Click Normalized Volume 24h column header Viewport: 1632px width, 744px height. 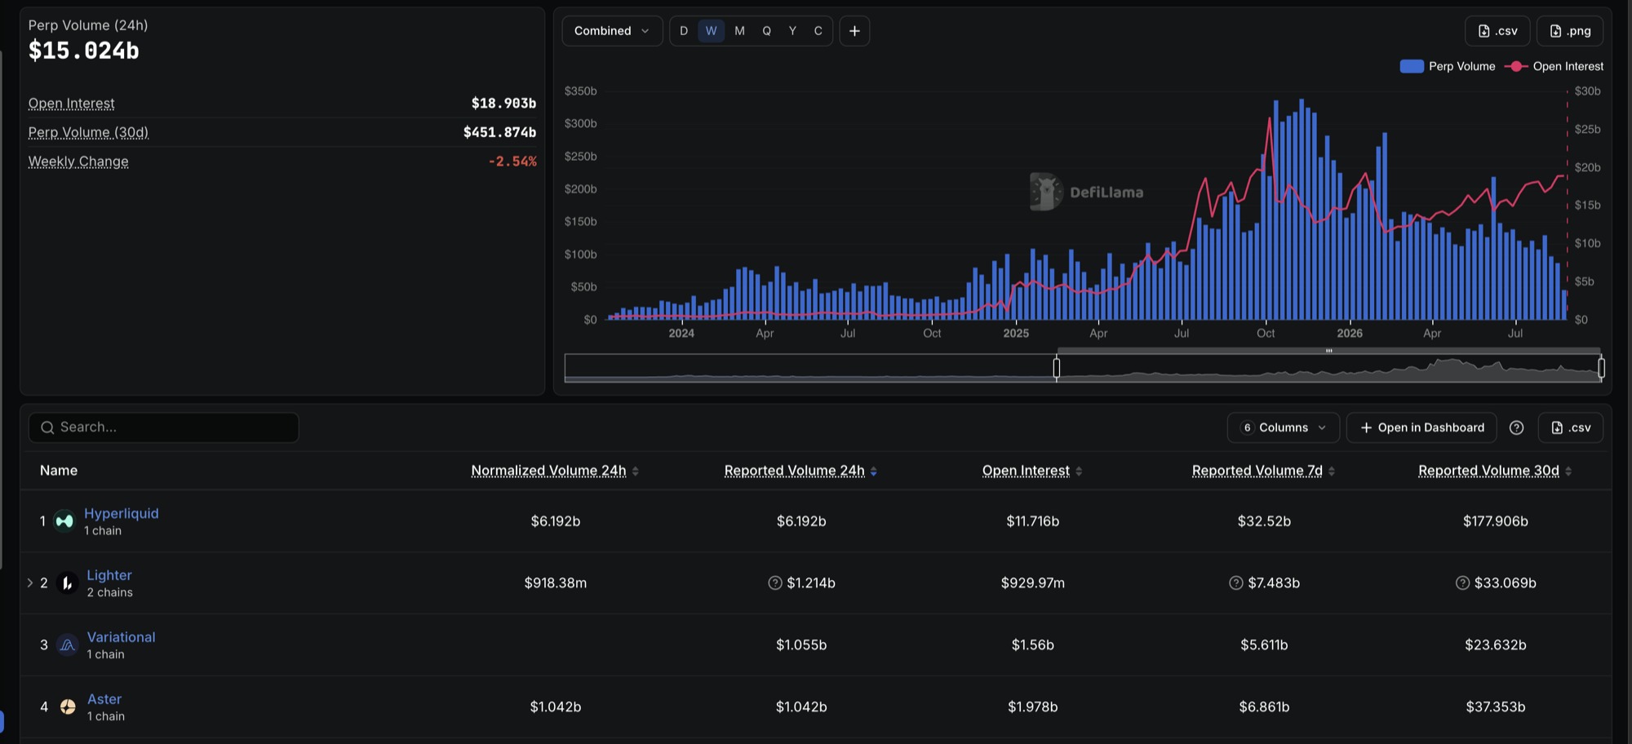548,471
